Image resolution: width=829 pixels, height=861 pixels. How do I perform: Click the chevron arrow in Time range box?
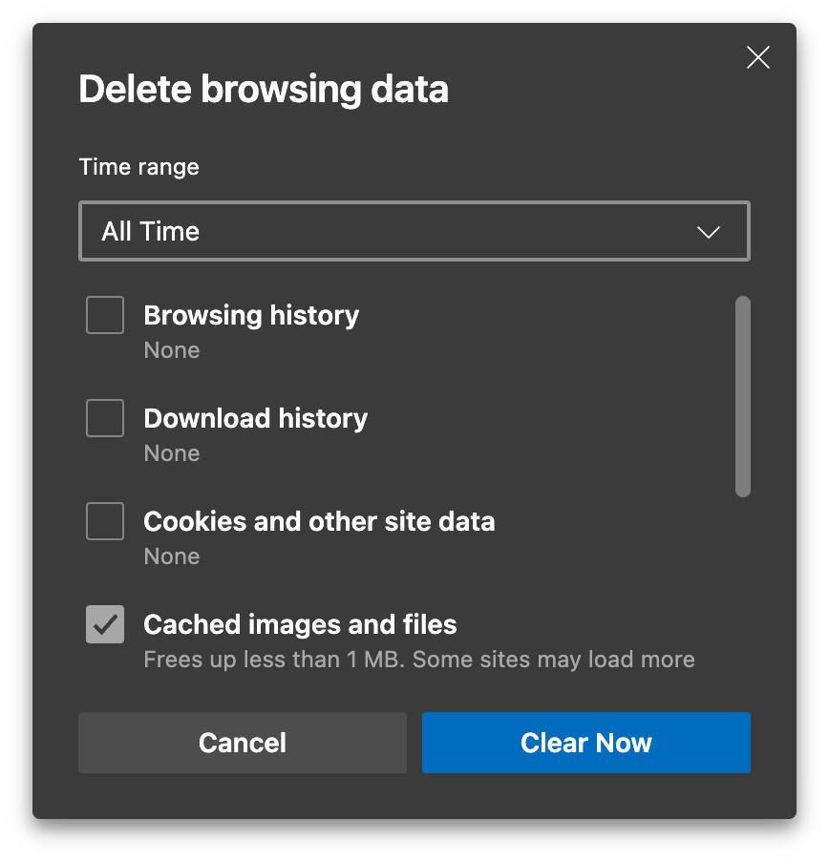coord(708,232)
